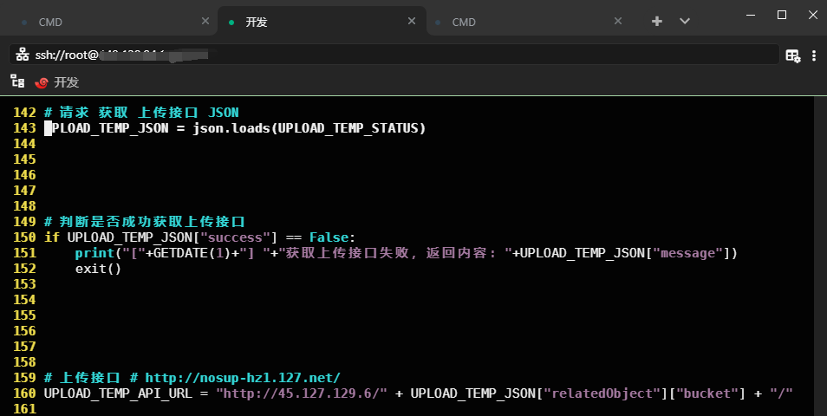Switch to the leftmost CMD tab
The image size is (827, 416).
pyautogui.click(x=104, y=22)
